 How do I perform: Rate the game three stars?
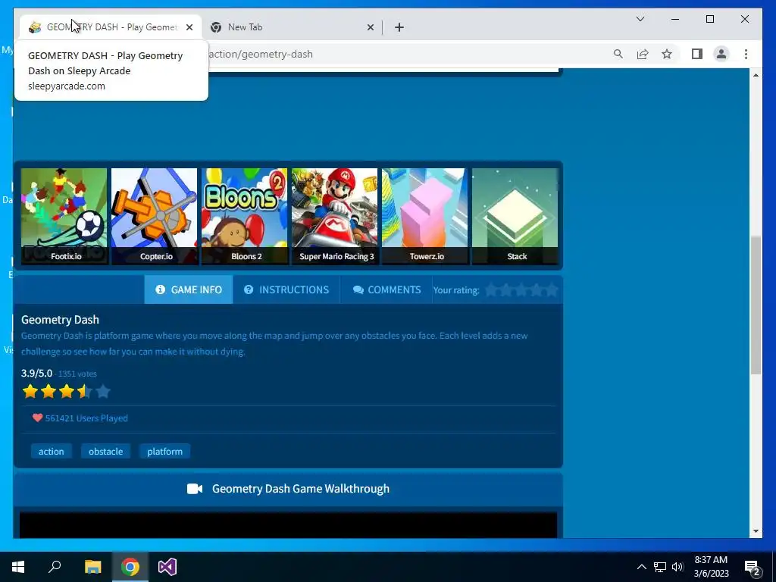(x=521, y=289)
